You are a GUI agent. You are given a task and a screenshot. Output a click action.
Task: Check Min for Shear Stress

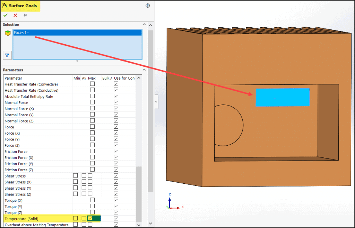75,175
